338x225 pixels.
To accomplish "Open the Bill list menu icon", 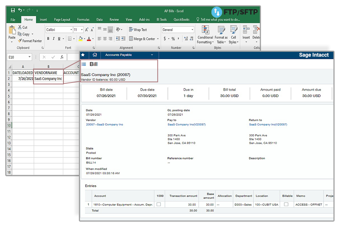I will [84, 64].
